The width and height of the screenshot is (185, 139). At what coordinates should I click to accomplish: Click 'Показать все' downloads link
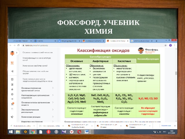(166, 126)
